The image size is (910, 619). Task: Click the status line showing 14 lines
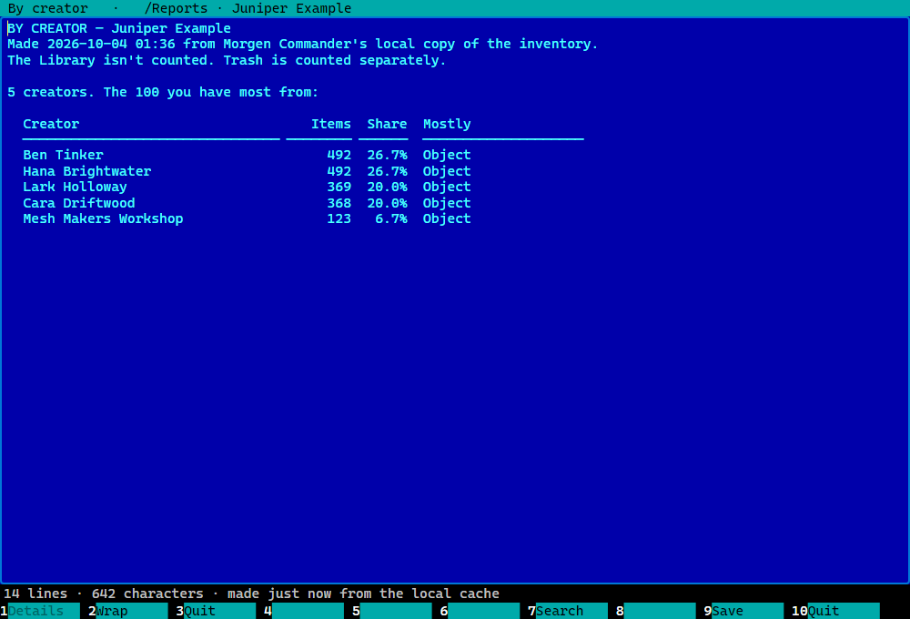click(251, 594)
